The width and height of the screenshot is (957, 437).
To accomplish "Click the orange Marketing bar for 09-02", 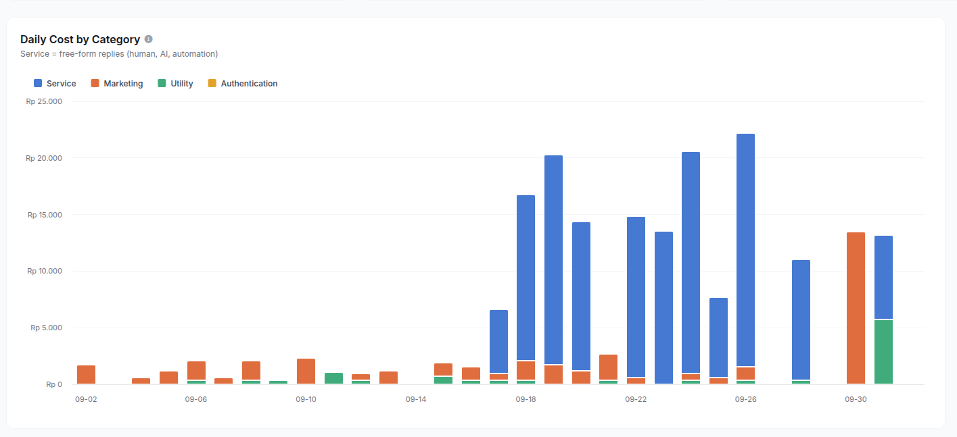I will (x=86, y=375).
